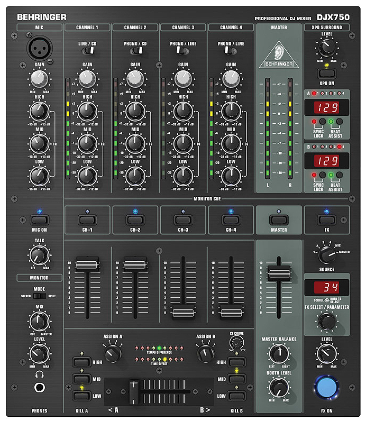Click the section B SYNC LOCK button
The height and width of the screenshot is (421, 366).
point(322,175)
